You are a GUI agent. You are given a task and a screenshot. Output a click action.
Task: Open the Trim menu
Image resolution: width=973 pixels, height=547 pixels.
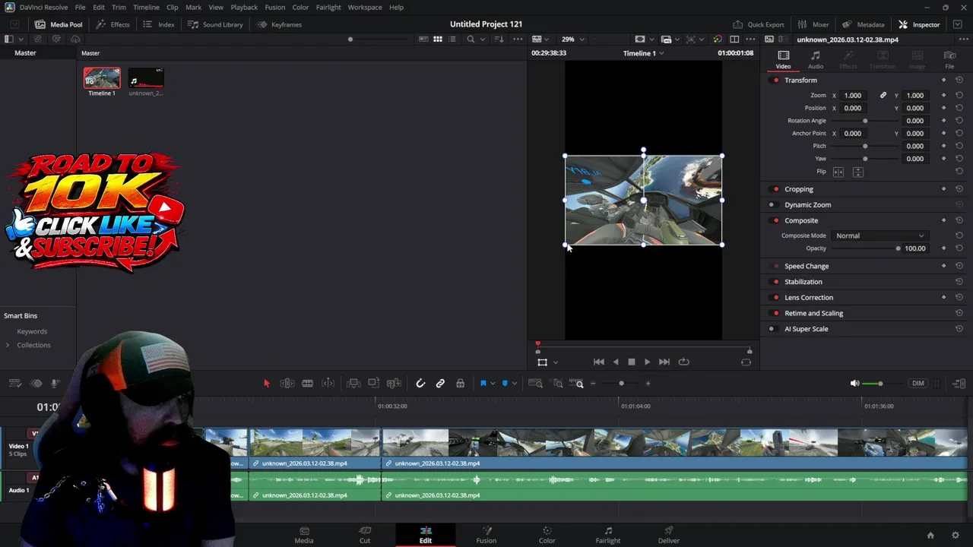click(x=119, y=8)
